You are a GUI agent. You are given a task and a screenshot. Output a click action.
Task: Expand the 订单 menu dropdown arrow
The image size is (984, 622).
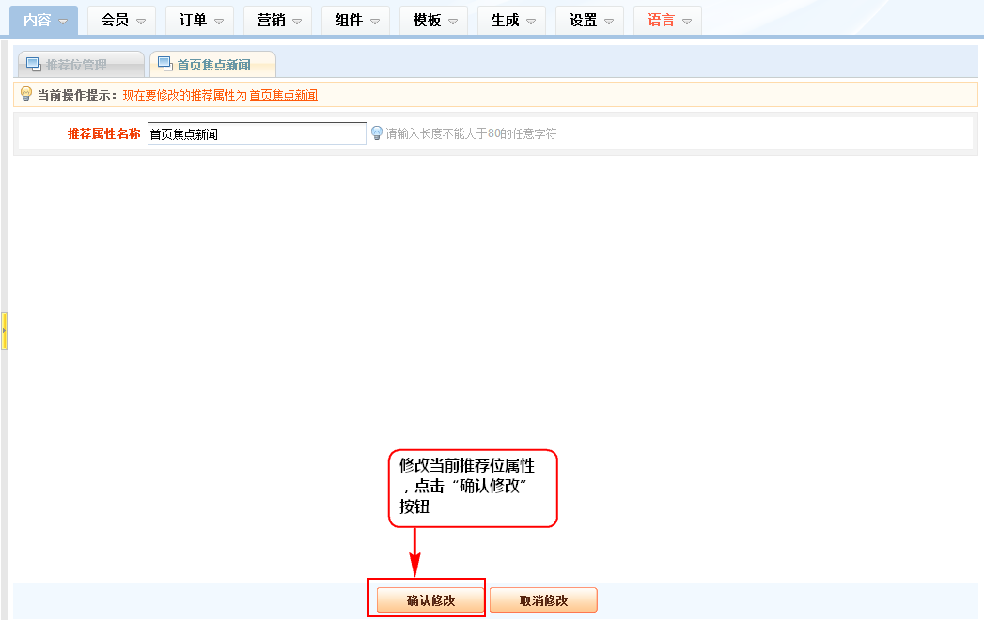coord(219,21)
